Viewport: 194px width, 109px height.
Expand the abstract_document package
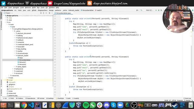point(15,33)
